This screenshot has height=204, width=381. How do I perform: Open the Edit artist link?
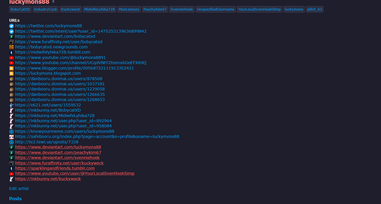[19, 189]
